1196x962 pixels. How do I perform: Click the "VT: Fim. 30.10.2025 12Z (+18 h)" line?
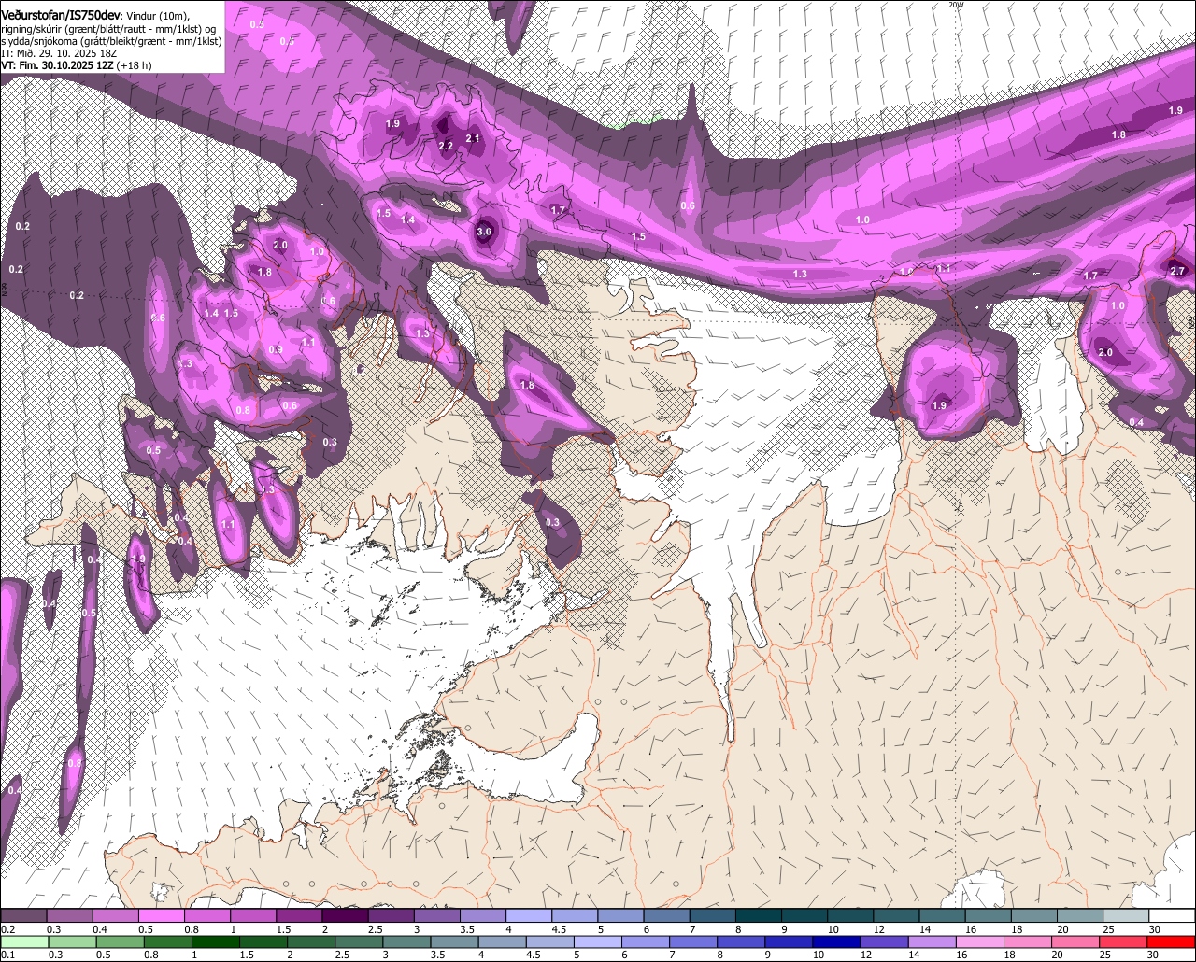(x=77, y=65)
